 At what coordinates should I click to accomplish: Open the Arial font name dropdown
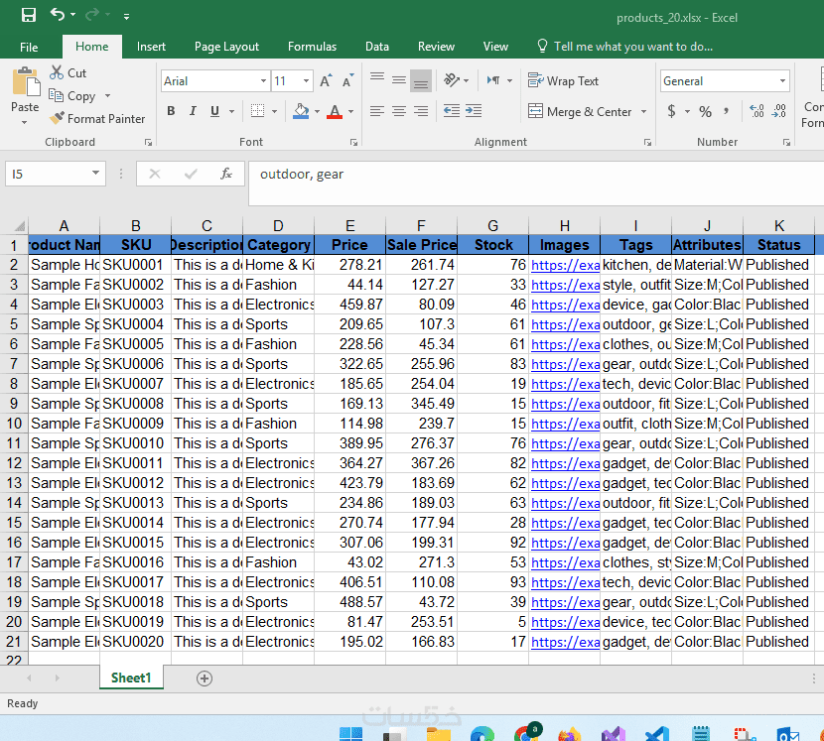pyautogui.click(x=263, y=81)
